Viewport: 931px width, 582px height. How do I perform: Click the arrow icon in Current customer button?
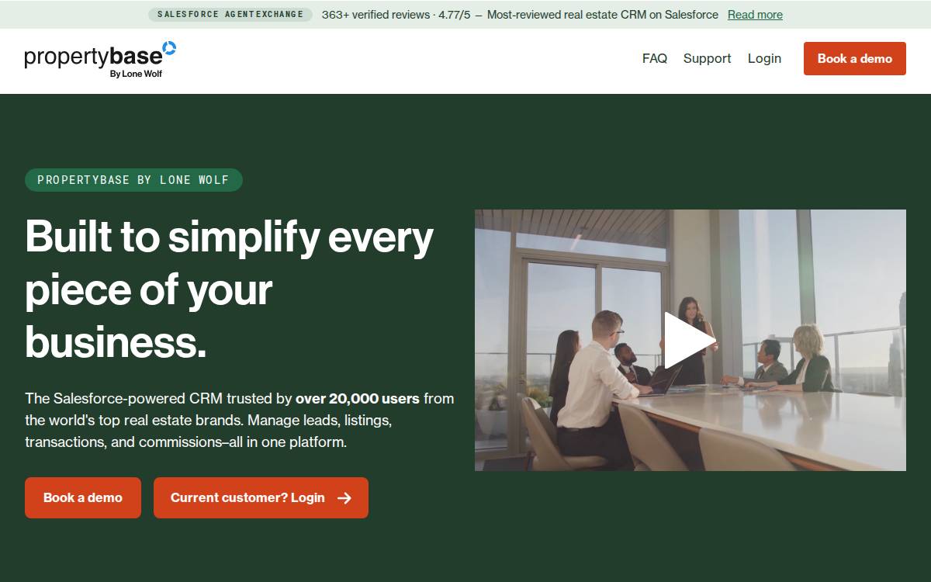tap(344, 498)
